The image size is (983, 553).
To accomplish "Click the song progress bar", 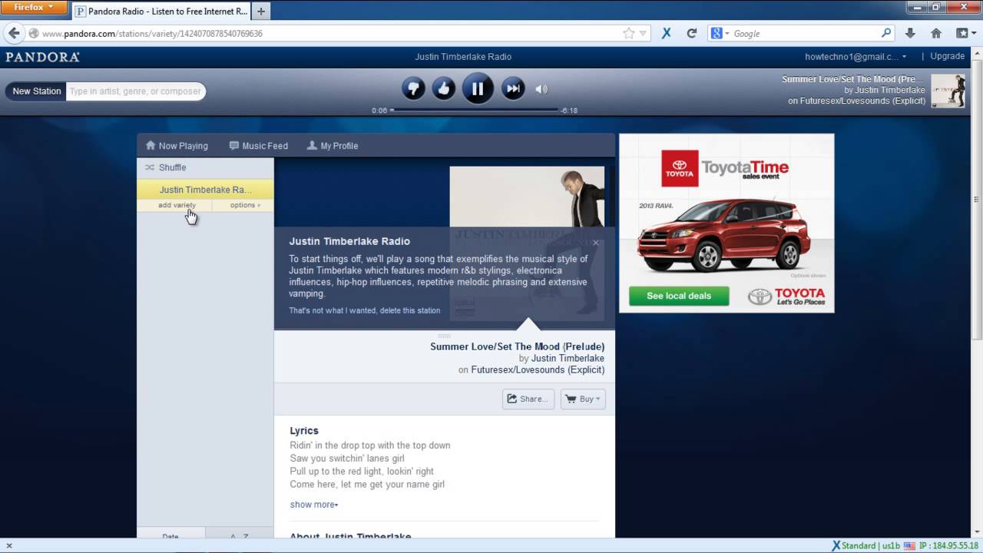I will [x=475, y=110].
